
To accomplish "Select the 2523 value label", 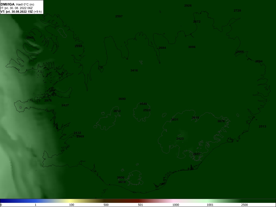I will (147, 110).
